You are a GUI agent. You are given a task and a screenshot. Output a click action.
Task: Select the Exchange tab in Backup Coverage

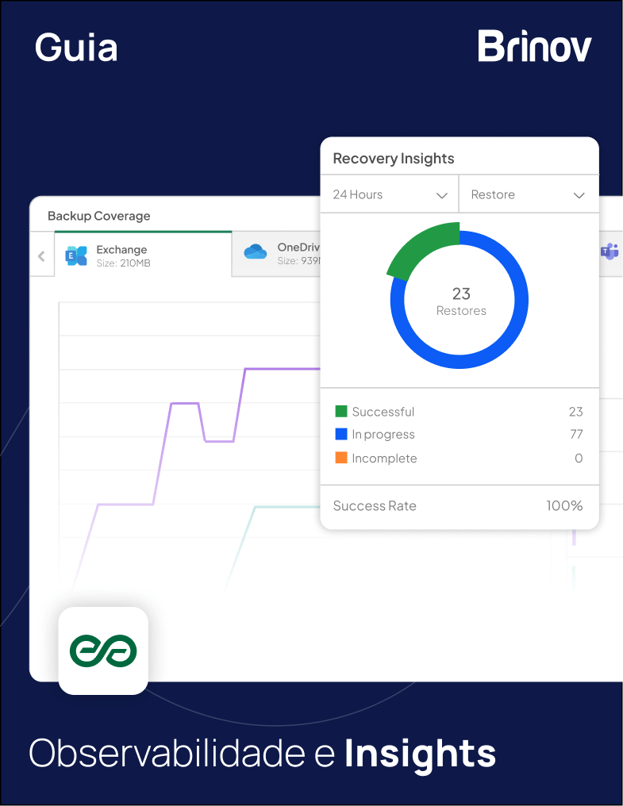pyautogui.click(x=143, y=255)
